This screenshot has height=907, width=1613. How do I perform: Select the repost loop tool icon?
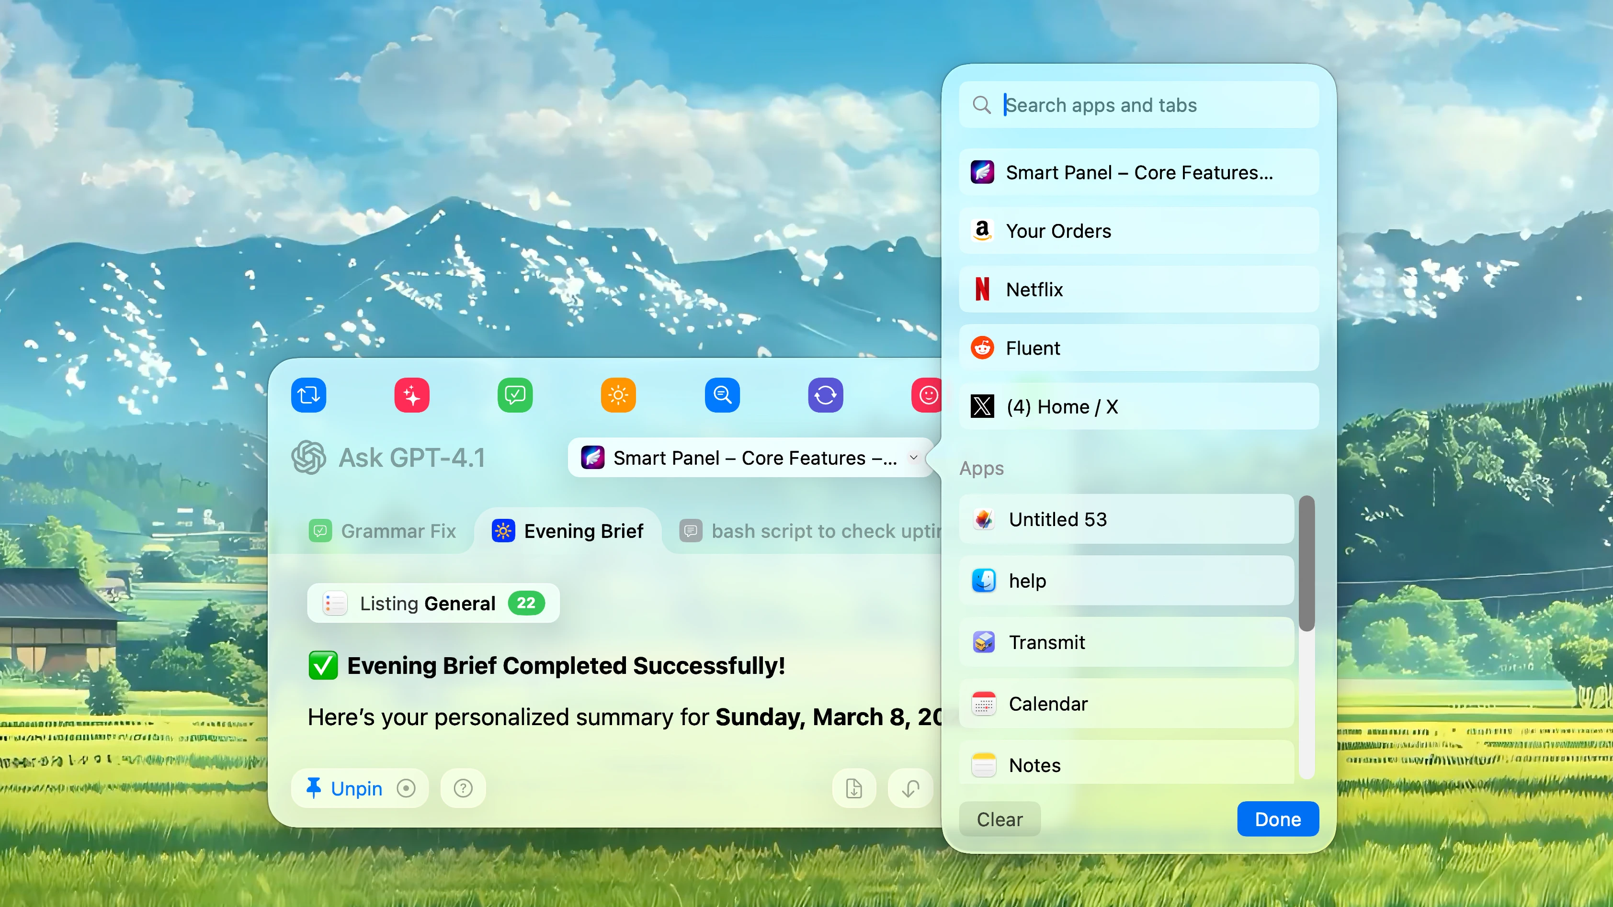[308, 395]
